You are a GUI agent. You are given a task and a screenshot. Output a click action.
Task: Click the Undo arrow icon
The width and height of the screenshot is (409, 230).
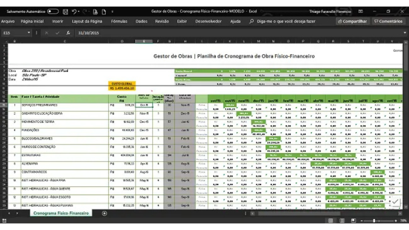coord(74,11)
